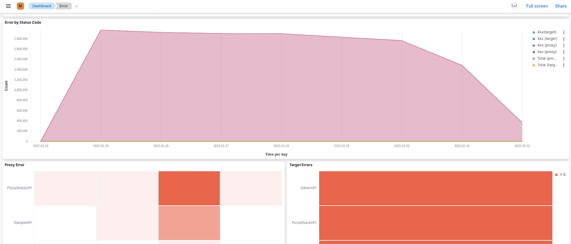Click the Share button
The image size is (571, 244).
click(x=561, y=6)
